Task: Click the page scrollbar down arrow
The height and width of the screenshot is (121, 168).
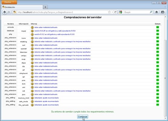Action: [165, 118]
